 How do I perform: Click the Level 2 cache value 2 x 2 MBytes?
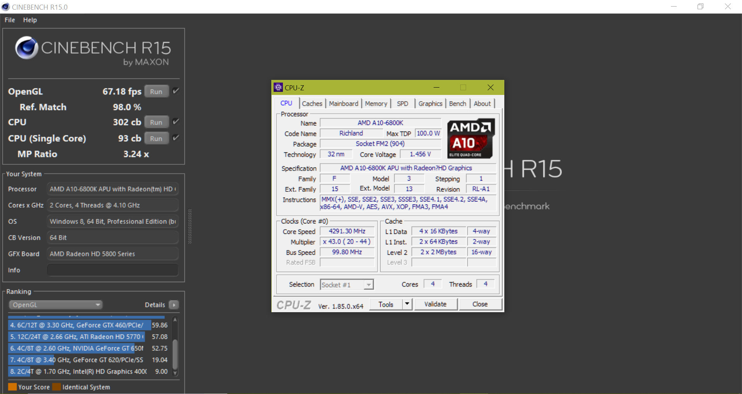tap(439, 252)
